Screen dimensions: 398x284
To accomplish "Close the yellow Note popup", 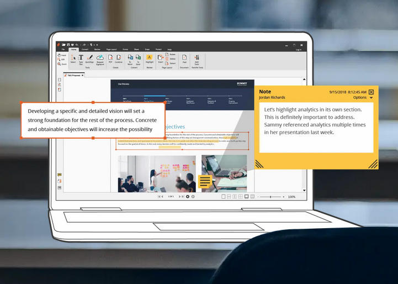I will click(x=371, y=92).
